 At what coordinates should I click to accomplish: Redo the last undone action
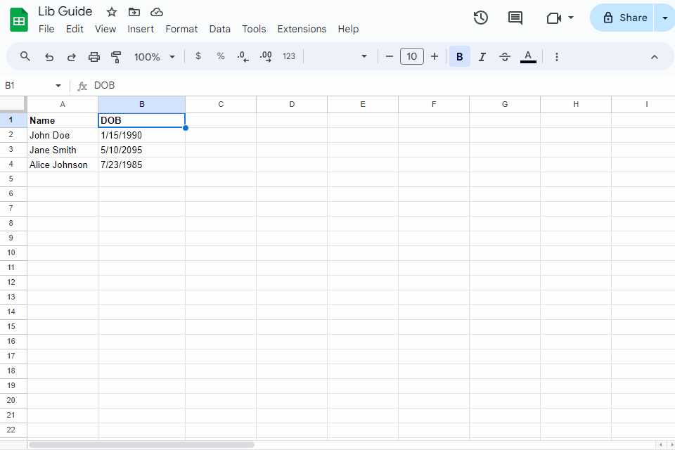click(72, 57)
